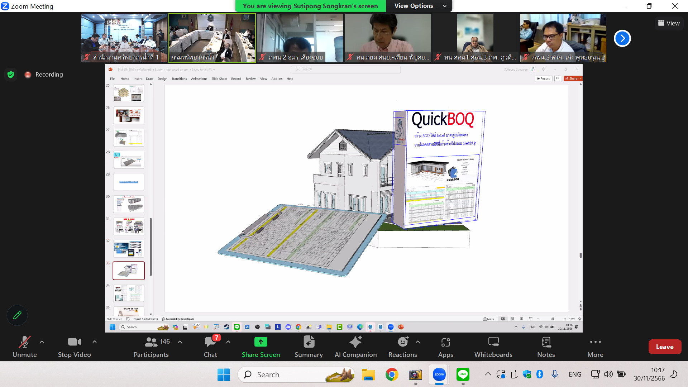Viewport: 688px width, 387px height.
Task: Open Share dropdown arrow in PowerPoint
Action: 580,78
